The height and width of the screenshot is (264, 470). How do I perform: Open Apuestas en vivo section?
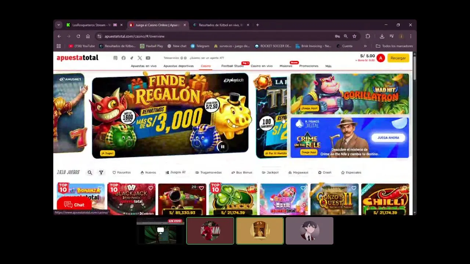[x=144, y=66]
